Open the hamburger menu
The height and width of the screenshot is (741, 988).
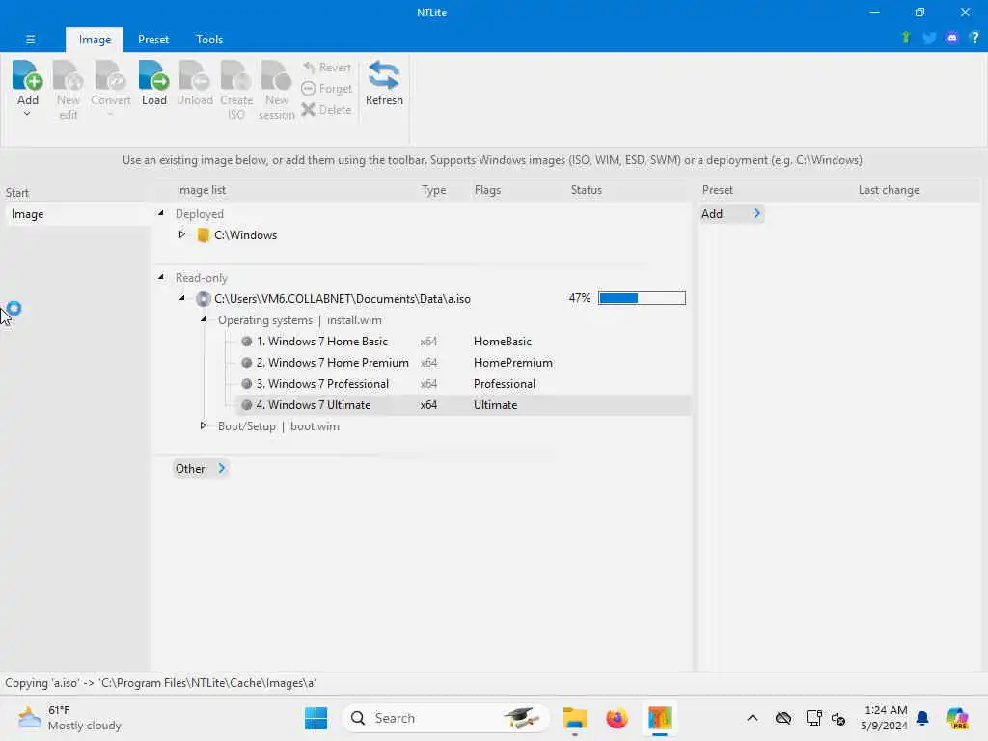30,39
